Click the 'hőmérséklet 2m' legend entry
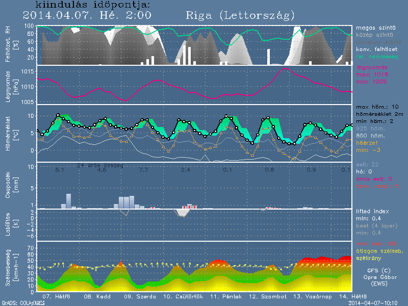The image size is (408, 306). 380,115
